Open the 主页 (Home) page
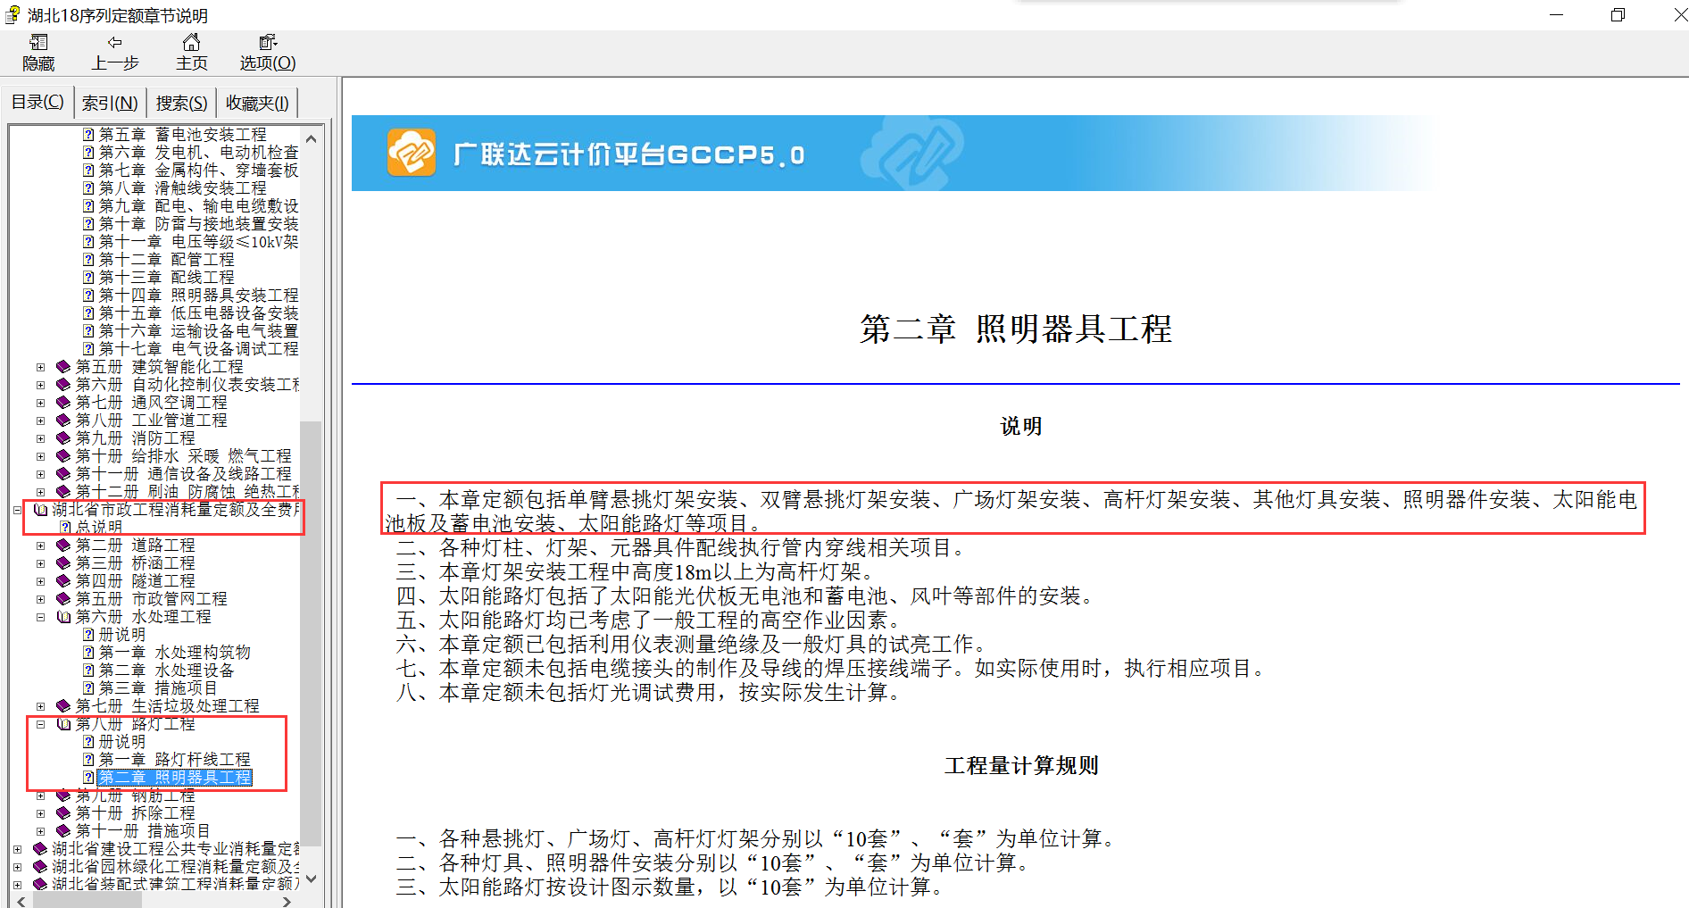Screen dimensions: 1689x908 [191, 53]
